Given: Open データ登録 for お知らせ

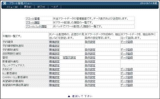Looking at the screenshot, I should pyautogui.click(x=127, y=69).
